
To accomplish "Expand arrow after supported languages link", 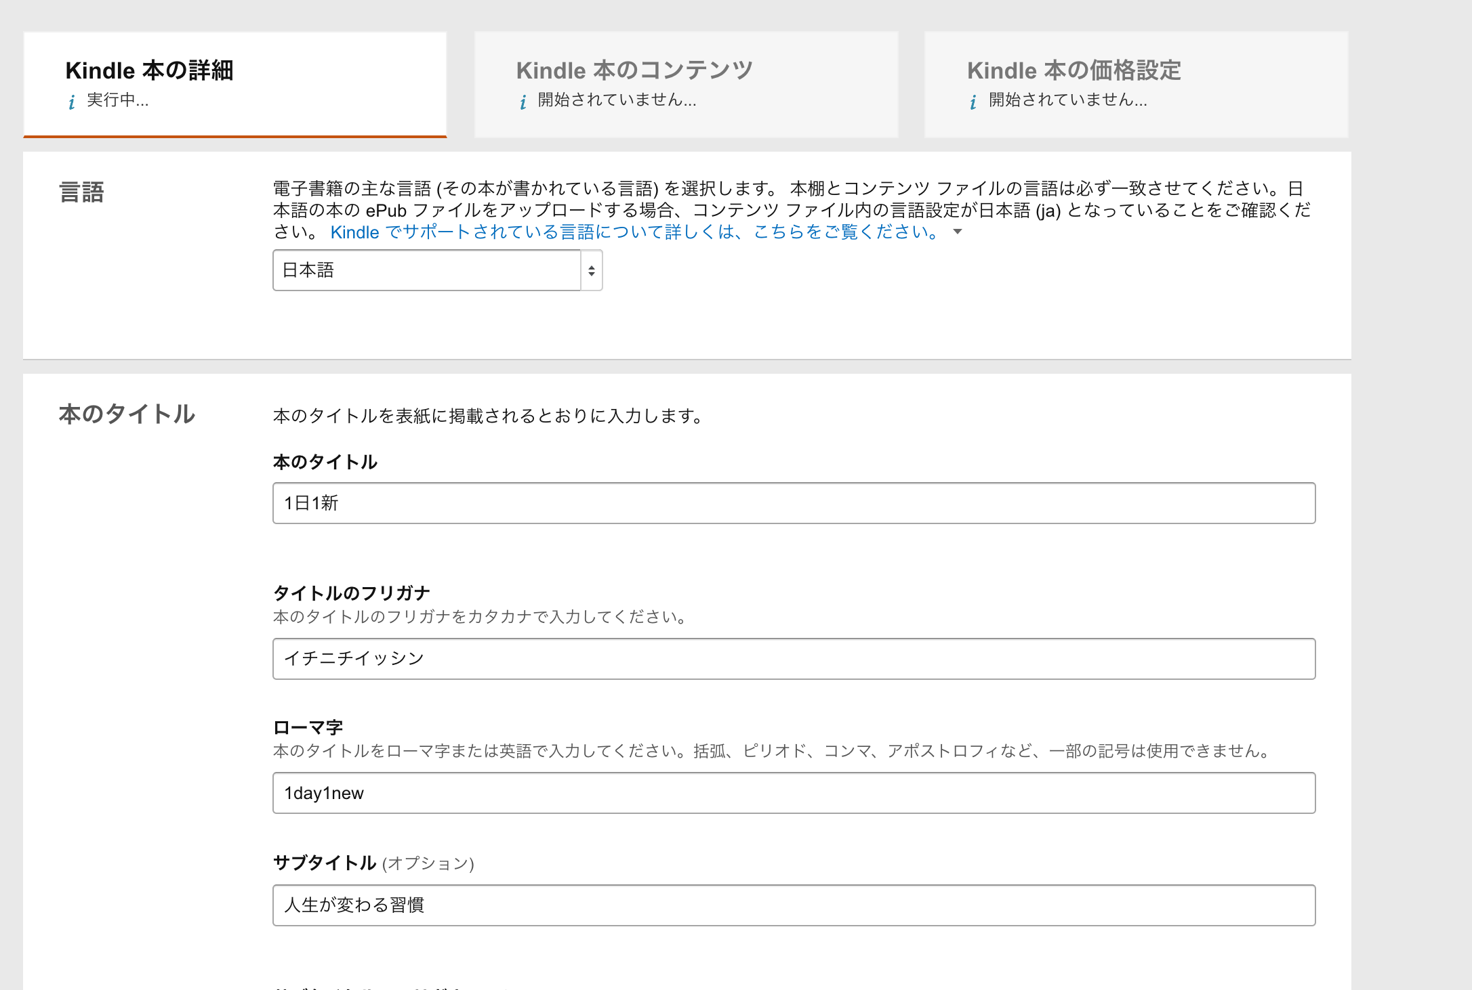I will (958, 232).
